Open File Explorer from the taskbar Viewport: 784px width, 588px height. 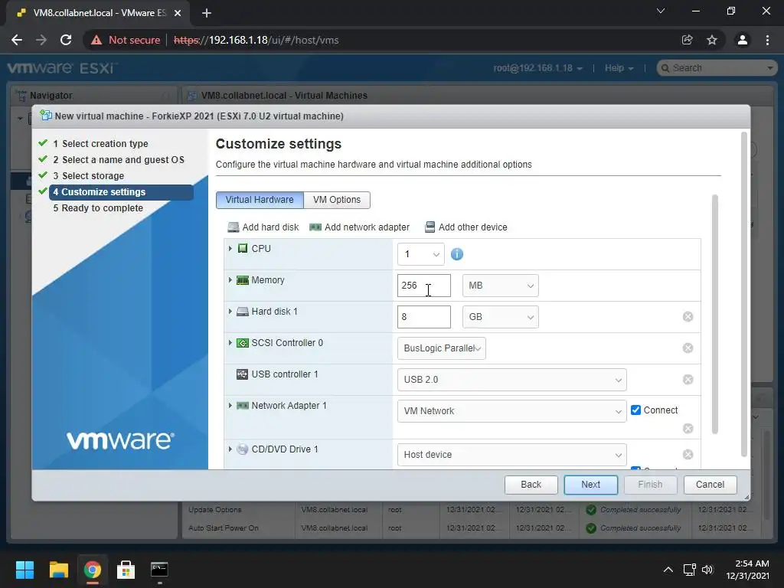coord(58,570)
